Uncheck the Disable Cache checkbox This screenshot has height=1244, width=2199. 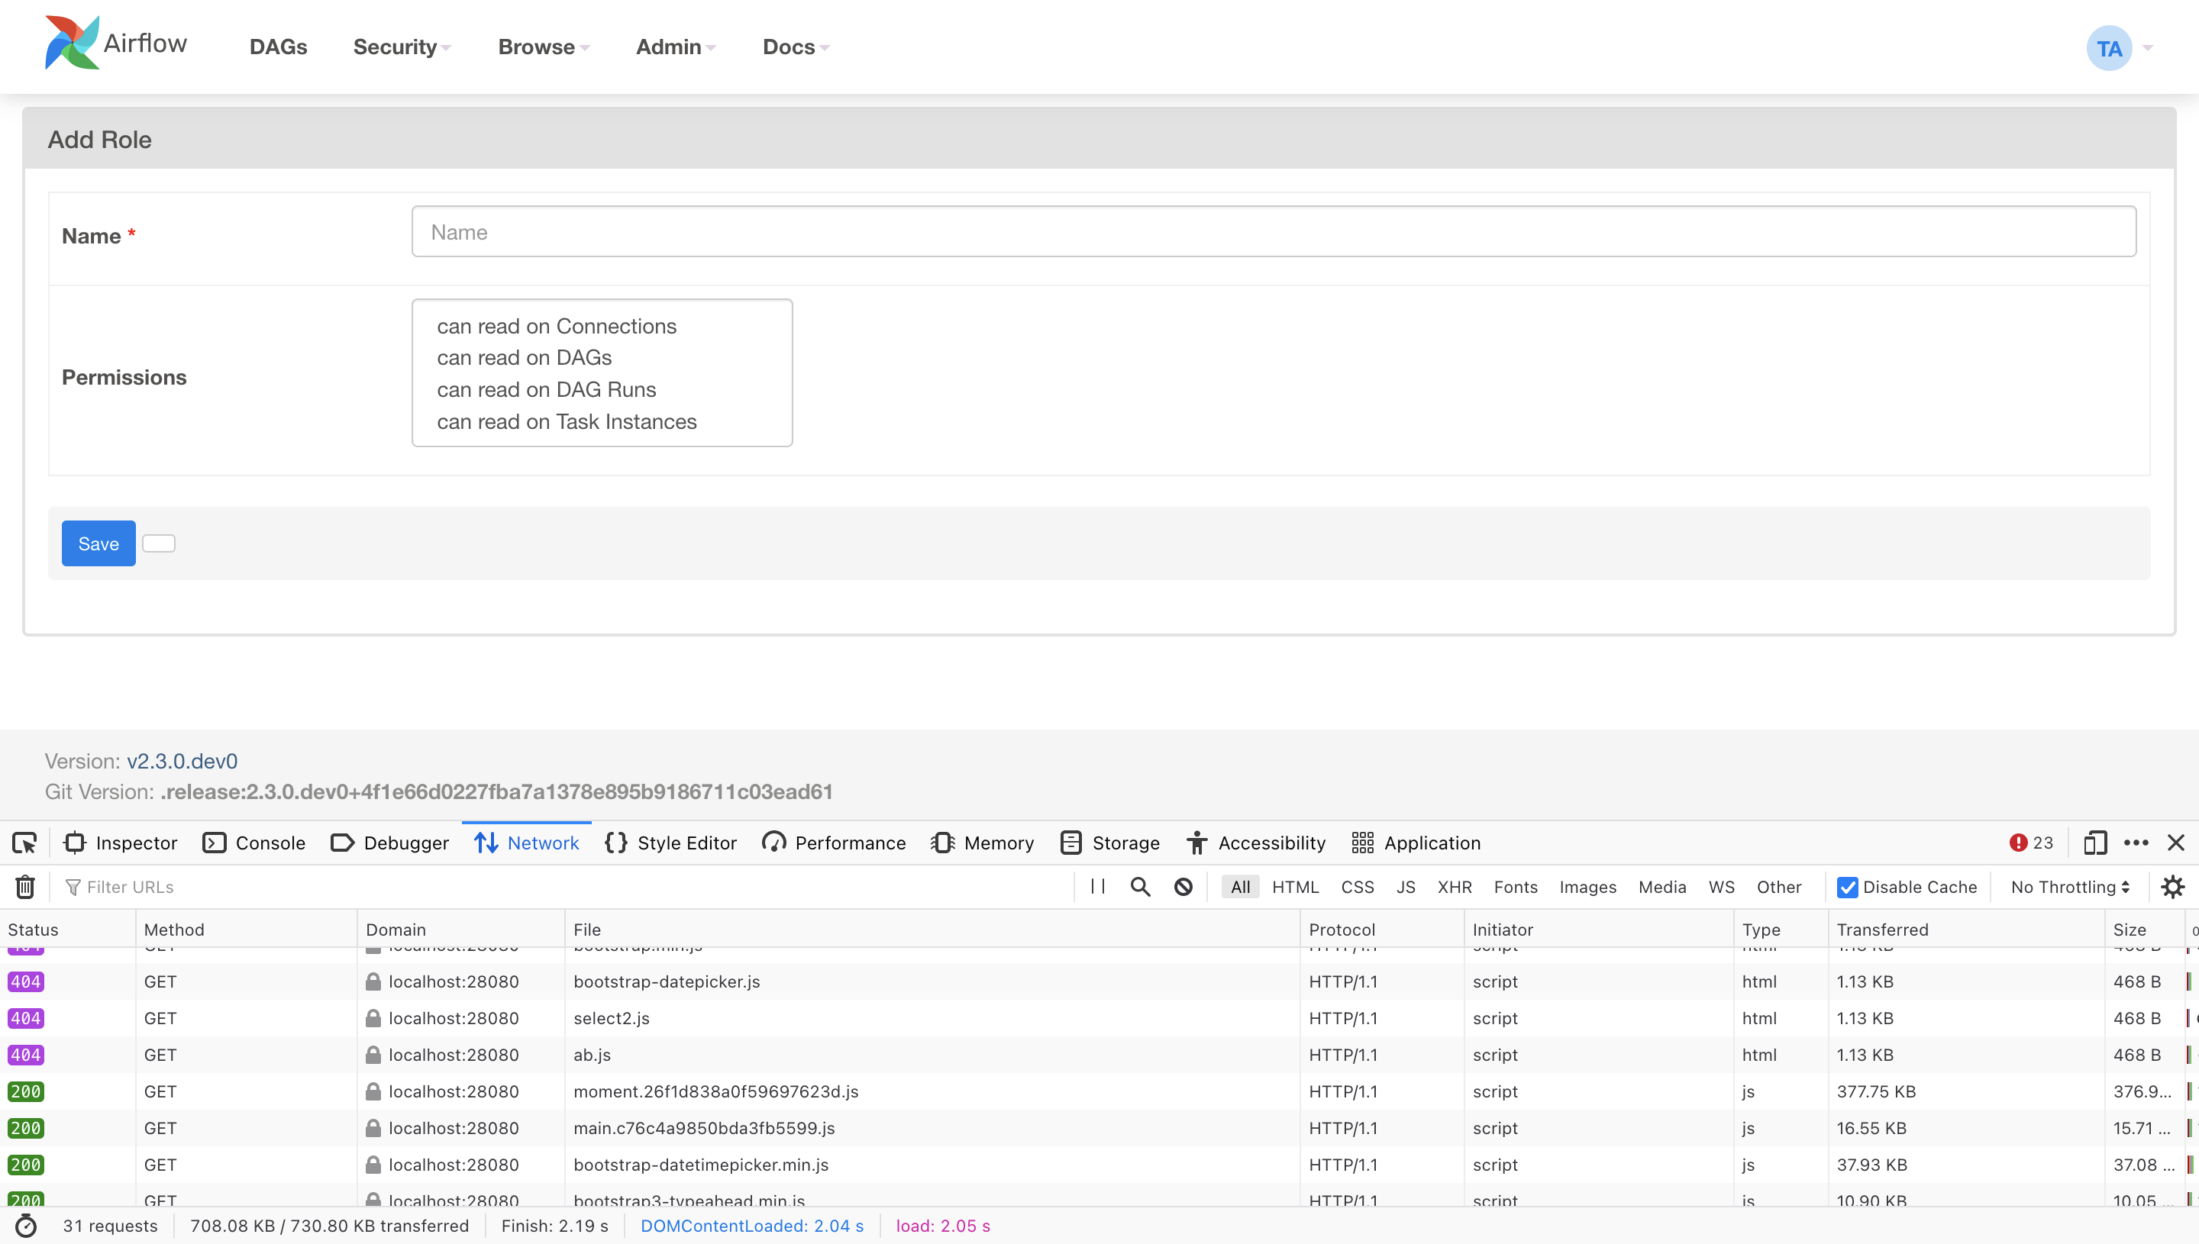1847,887
